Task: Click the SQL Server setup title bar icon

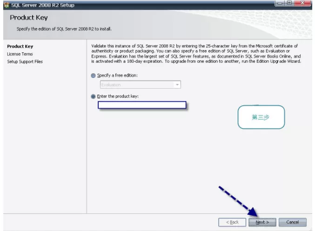Action: point(7,5)
